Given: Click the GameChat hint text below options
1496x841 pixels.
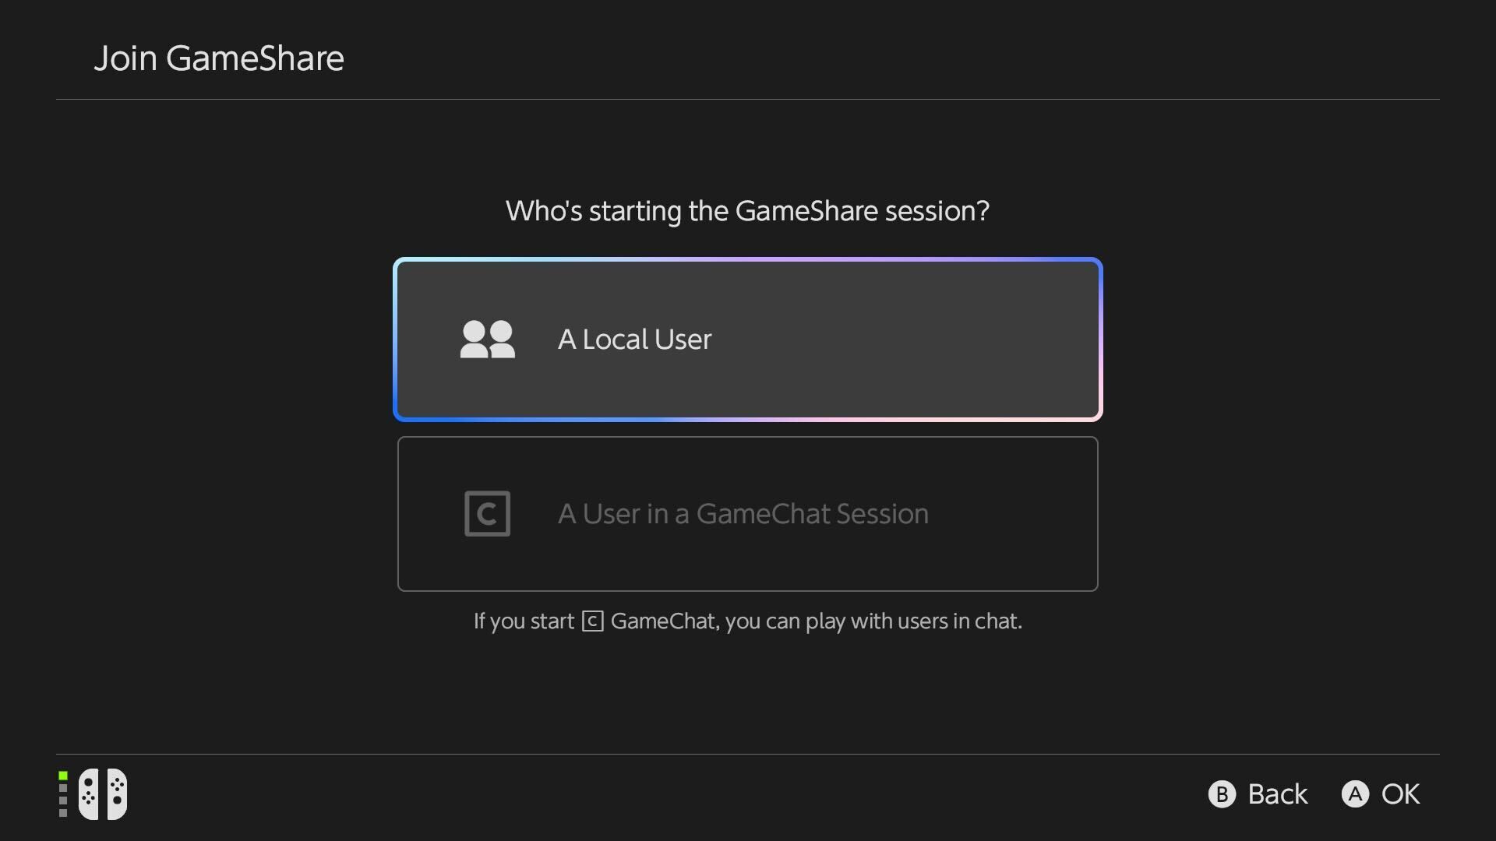Looking at the screenshot, I should (747, 621).
